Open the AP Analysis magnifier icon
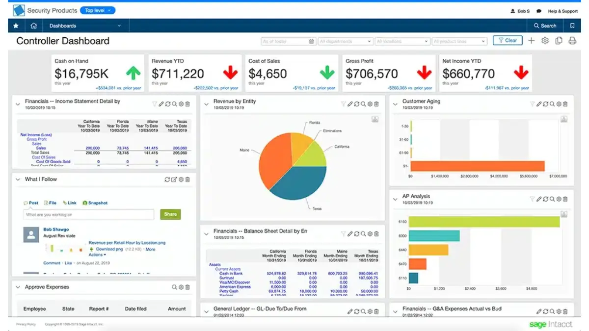Image resolution: width=589 pixels, height=331 pixels. pos(552,199)
